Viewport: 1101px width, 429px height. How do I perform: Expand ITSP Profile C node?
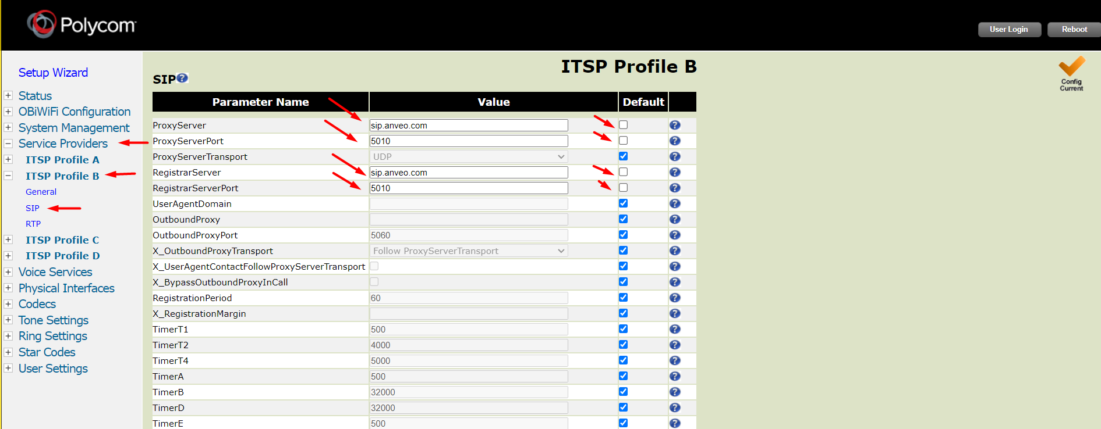(x=8, y=239)
